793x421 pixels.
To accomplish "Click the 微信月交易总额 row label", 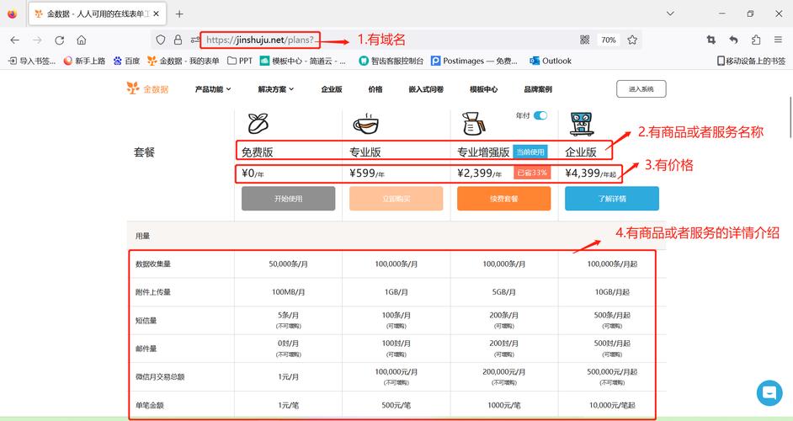I will (160, 376).
